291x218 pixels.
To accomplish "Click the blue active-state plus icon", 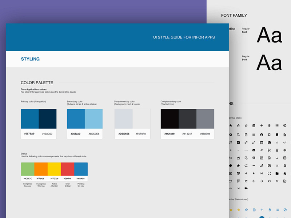I will [262, 210].
